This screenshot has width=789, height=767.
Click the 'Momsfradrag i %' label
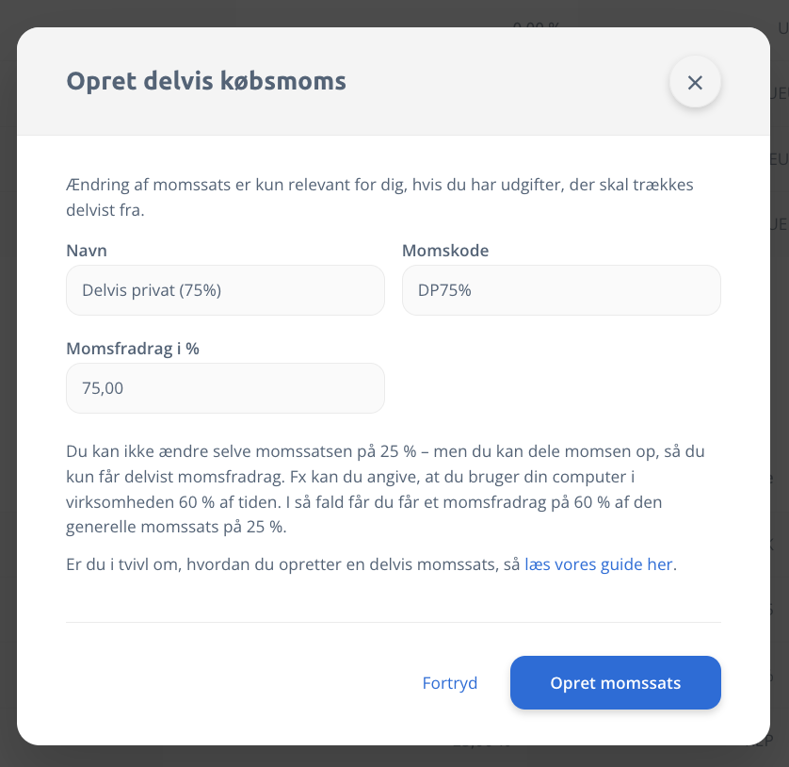133,349
